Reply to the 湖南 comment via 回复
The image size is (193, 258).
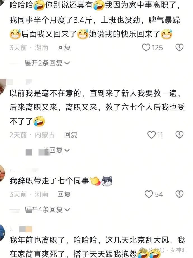pyautogui.click(x=64, y=48)
